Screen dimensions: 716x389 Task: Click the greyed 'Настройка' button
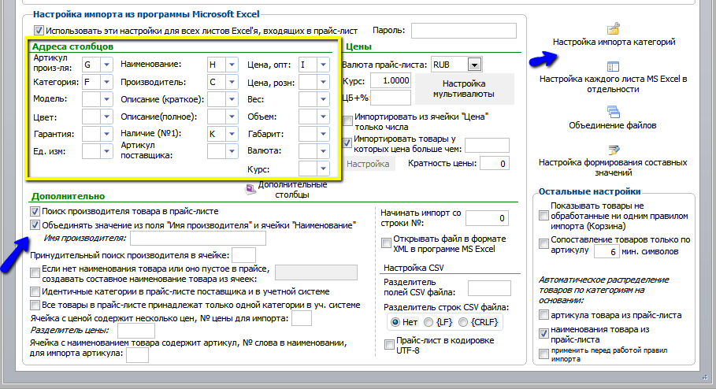click(x=368, y=164)
